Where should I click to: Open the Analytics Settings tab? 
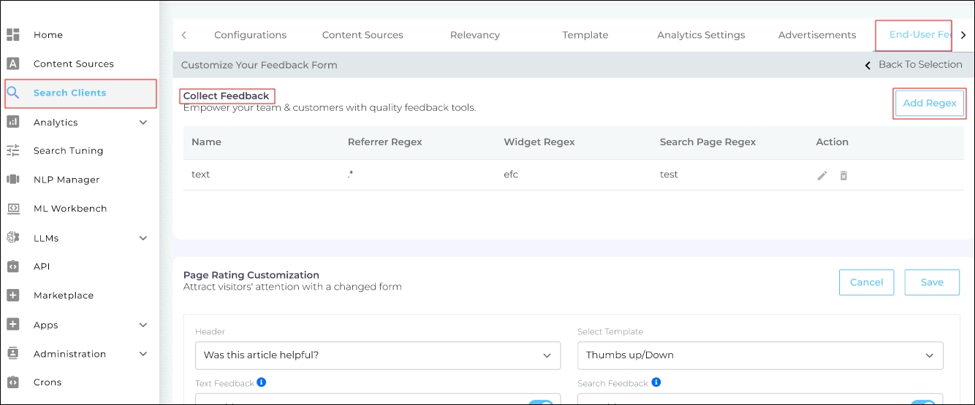701,35
